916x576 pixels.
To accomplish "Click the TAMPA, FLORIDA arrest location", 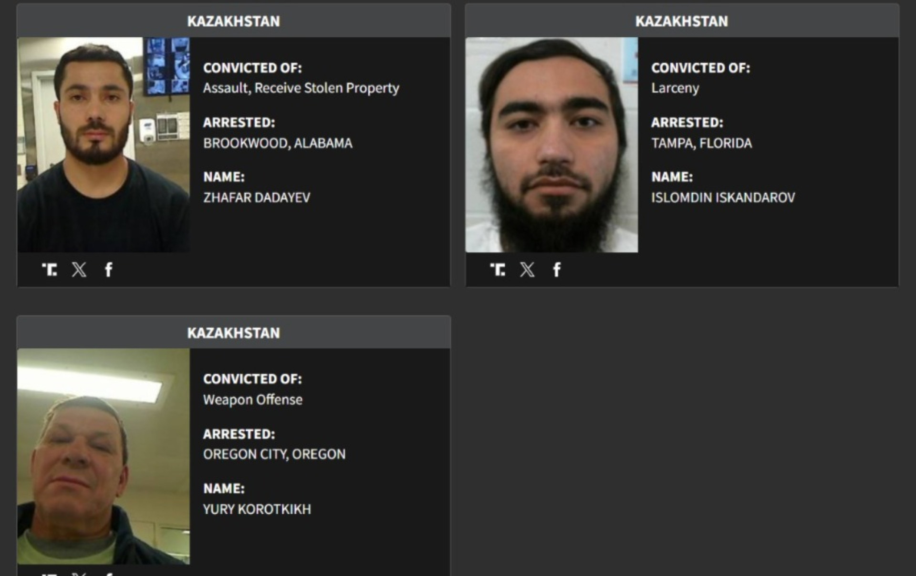I will [x=702, y=143].
